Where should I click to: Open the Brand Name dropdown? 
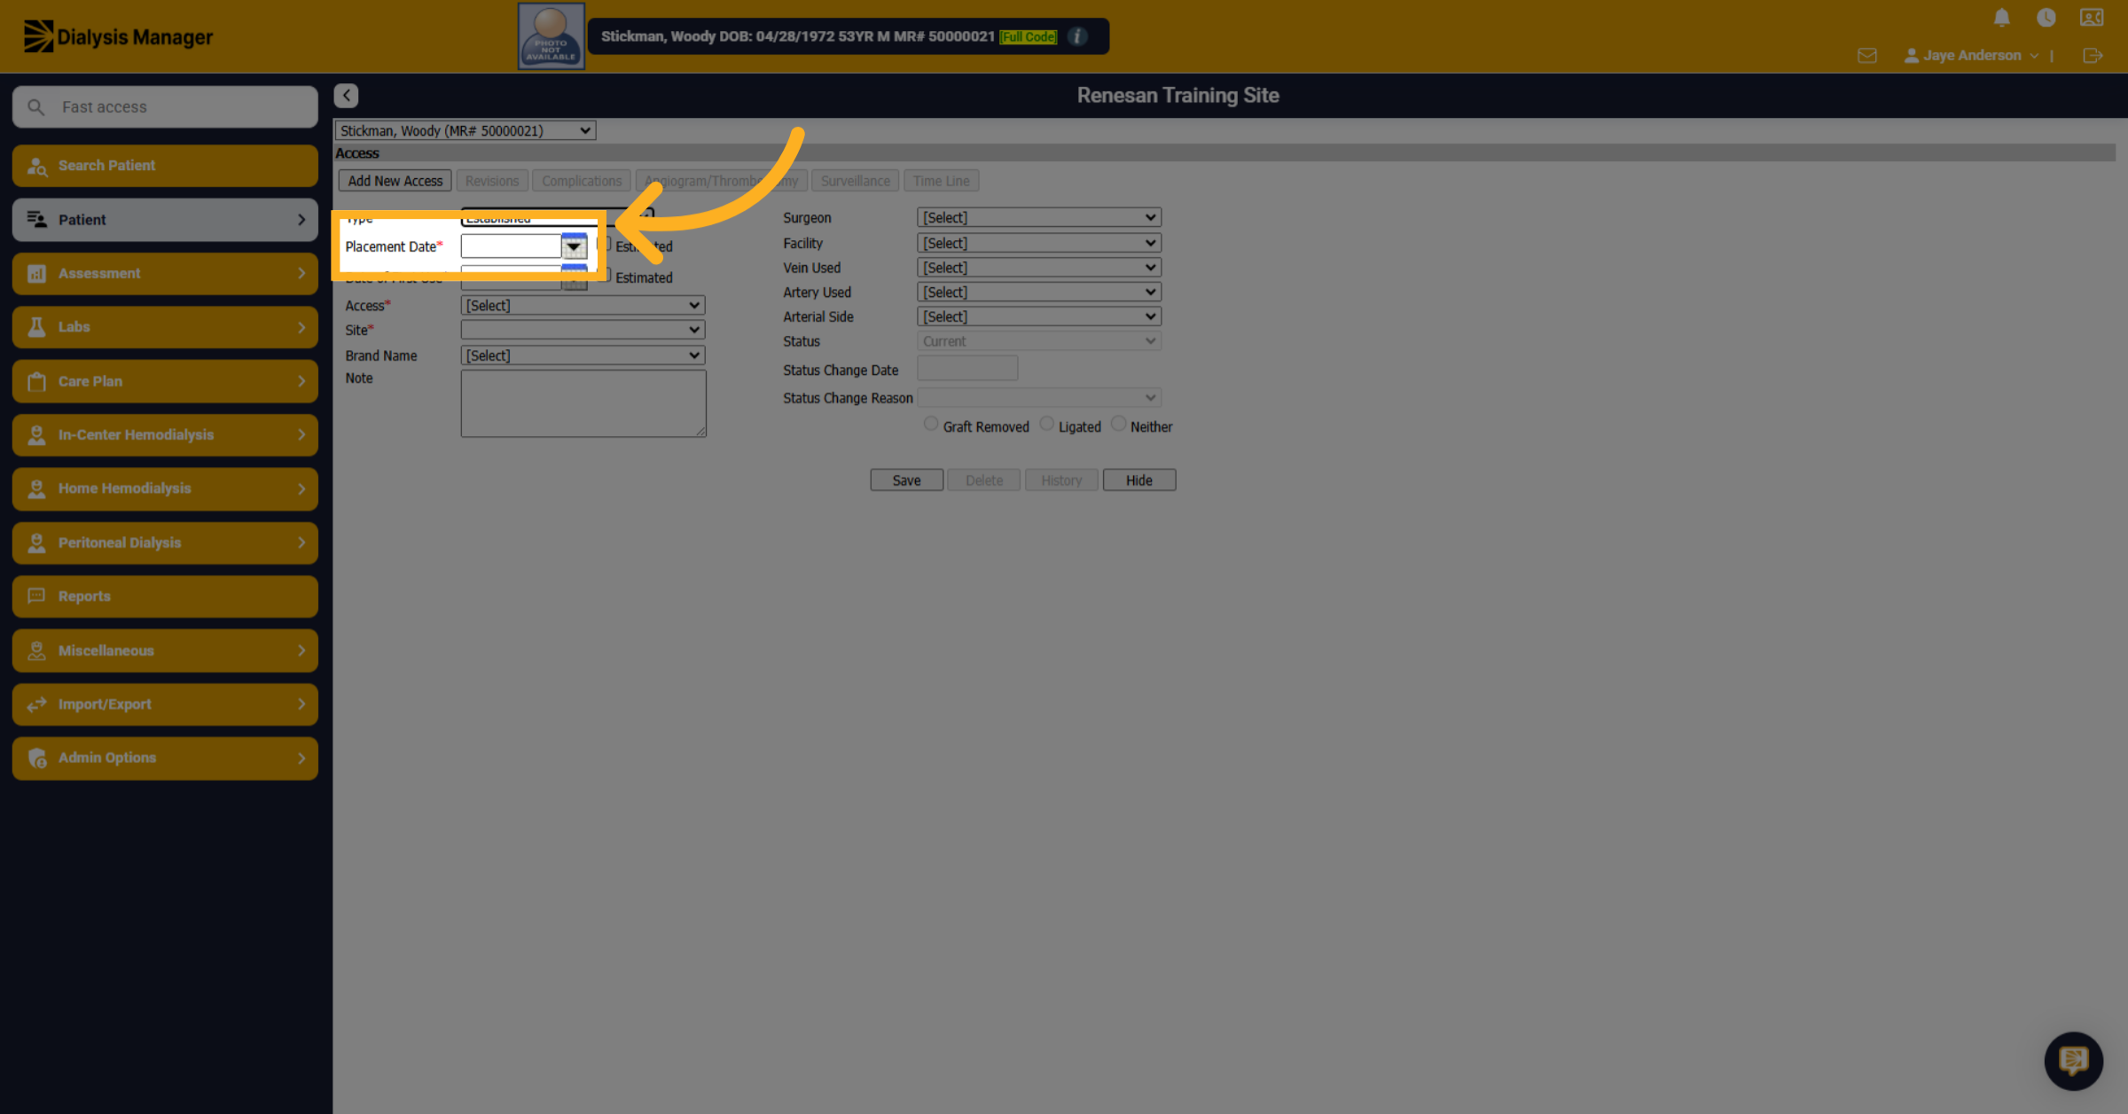[x=583, y=355]
